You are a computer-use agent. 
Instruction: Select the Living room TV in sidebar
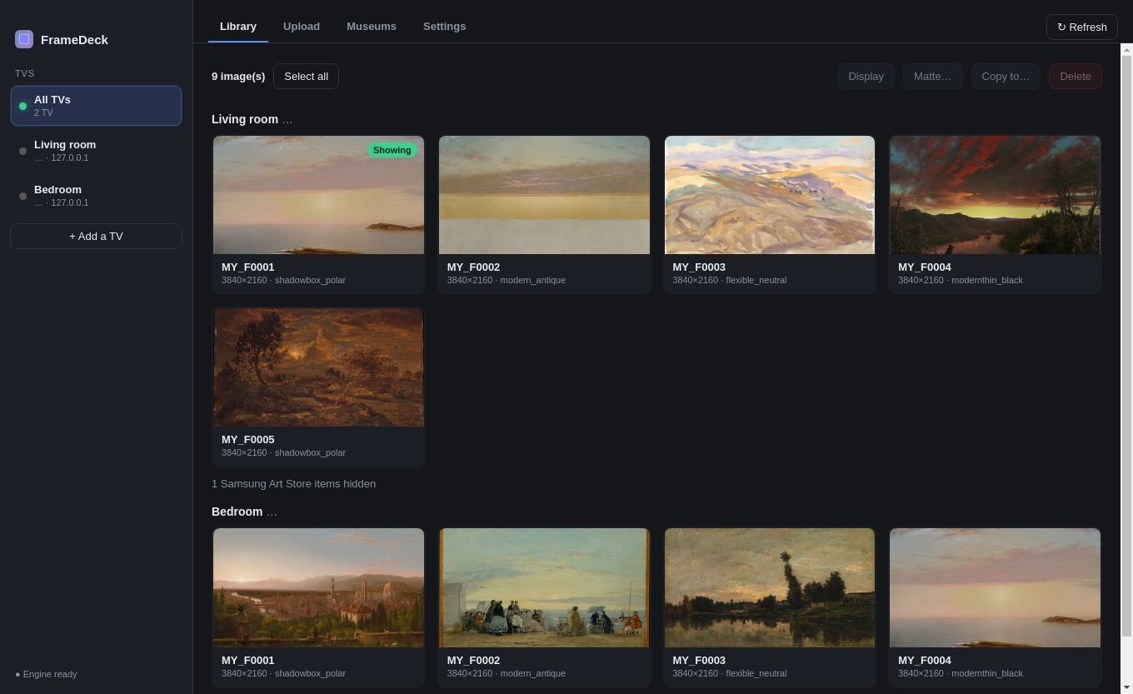coord(96,151)
